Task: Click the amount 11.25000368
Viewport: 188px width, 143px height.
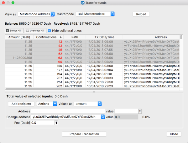Action: coord(23,58)
